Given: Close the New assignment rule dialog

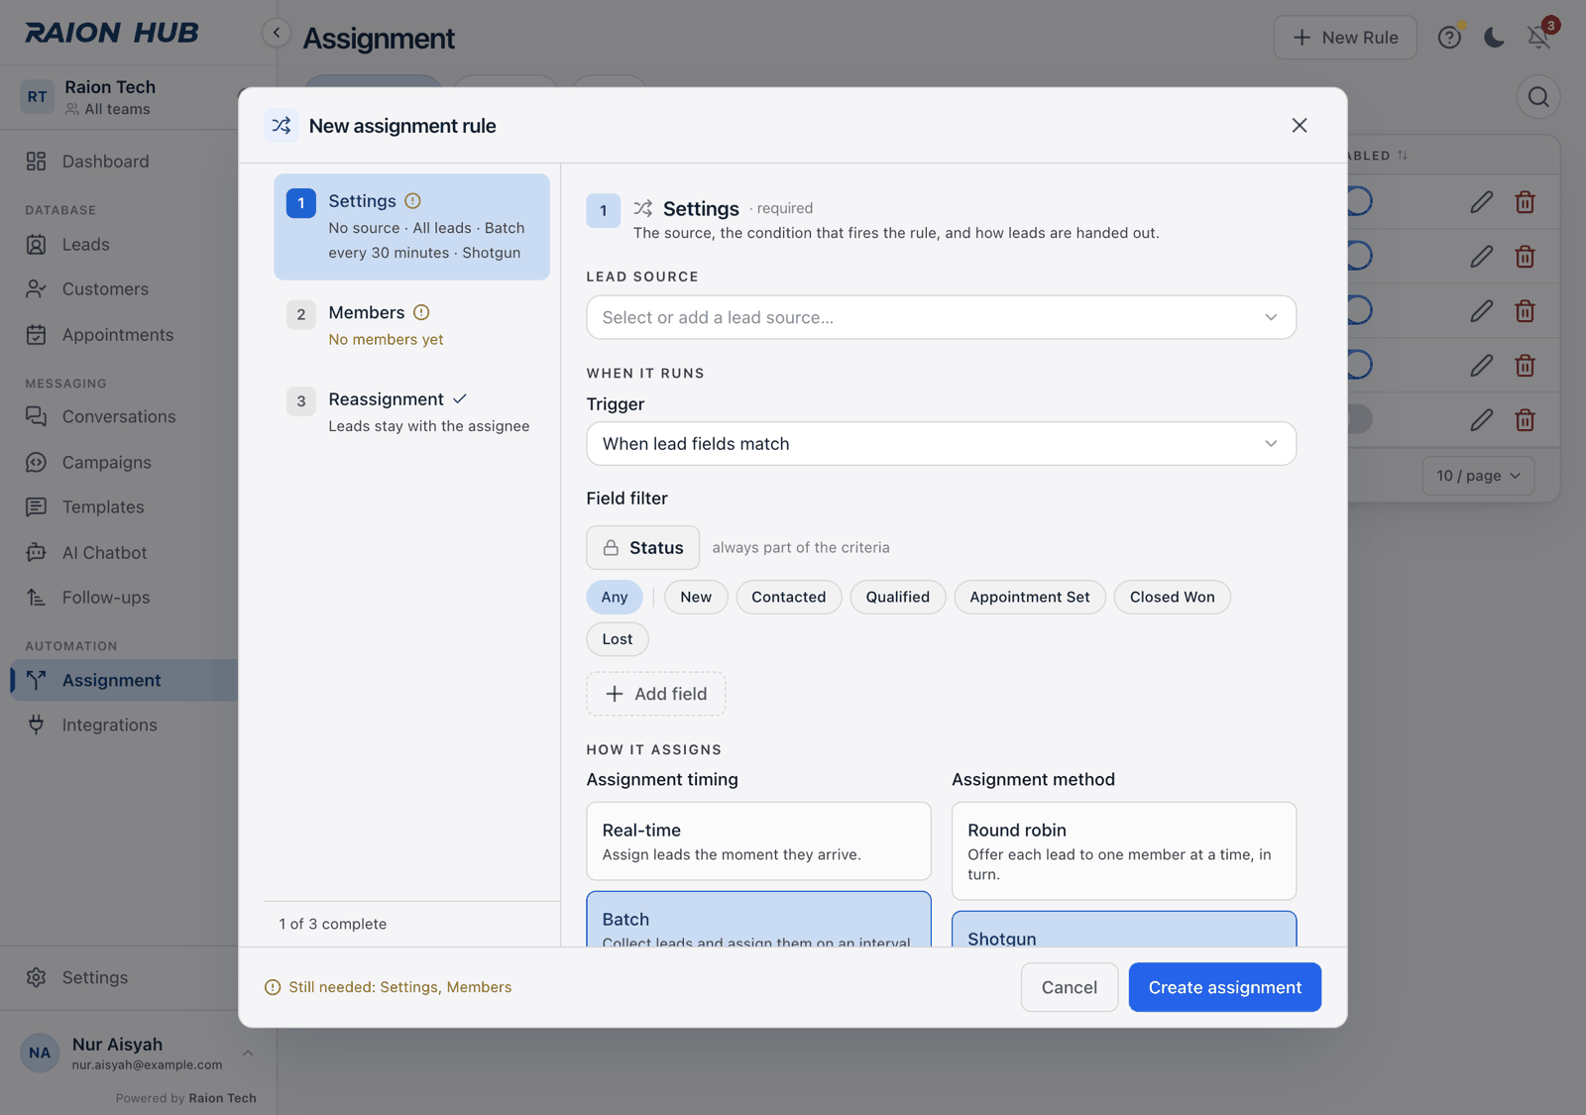Looking at the screenshot, I should [x=1299, y=126].
